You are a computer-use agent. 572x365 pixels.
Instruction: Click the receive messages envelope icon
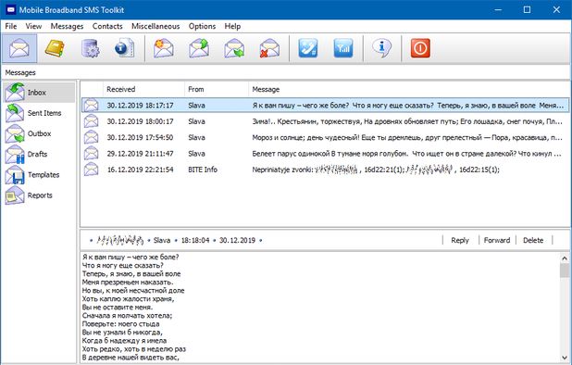coord(234,48)
